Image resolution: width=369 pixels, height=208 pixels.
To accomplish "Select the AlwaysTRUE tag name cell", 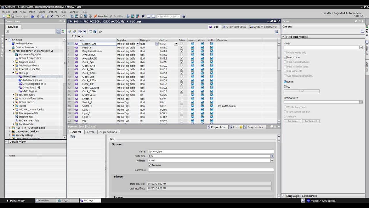I will point(97,55).
